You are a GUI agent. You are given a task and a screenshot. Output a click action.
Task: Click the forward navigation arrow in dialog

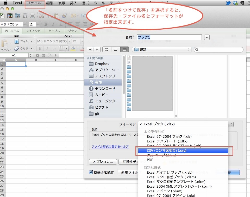pos(97,49)
